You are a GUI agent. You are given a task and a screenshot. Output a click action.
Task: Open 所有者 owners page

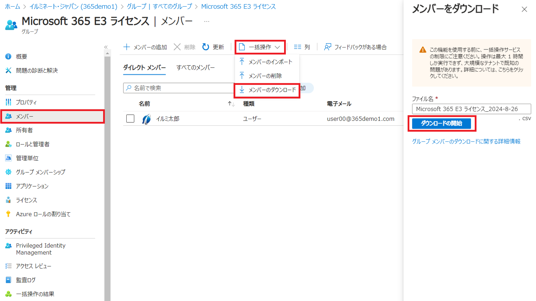[24, 130]
